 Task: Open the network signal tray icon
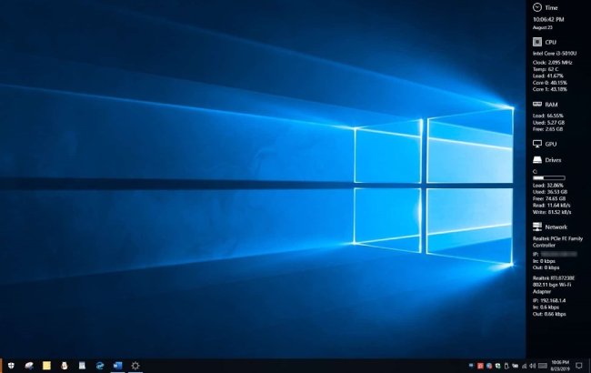[524, 366]
